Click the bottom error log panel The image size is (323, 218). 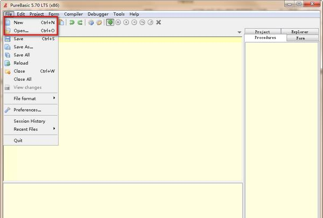click(123, 200)
